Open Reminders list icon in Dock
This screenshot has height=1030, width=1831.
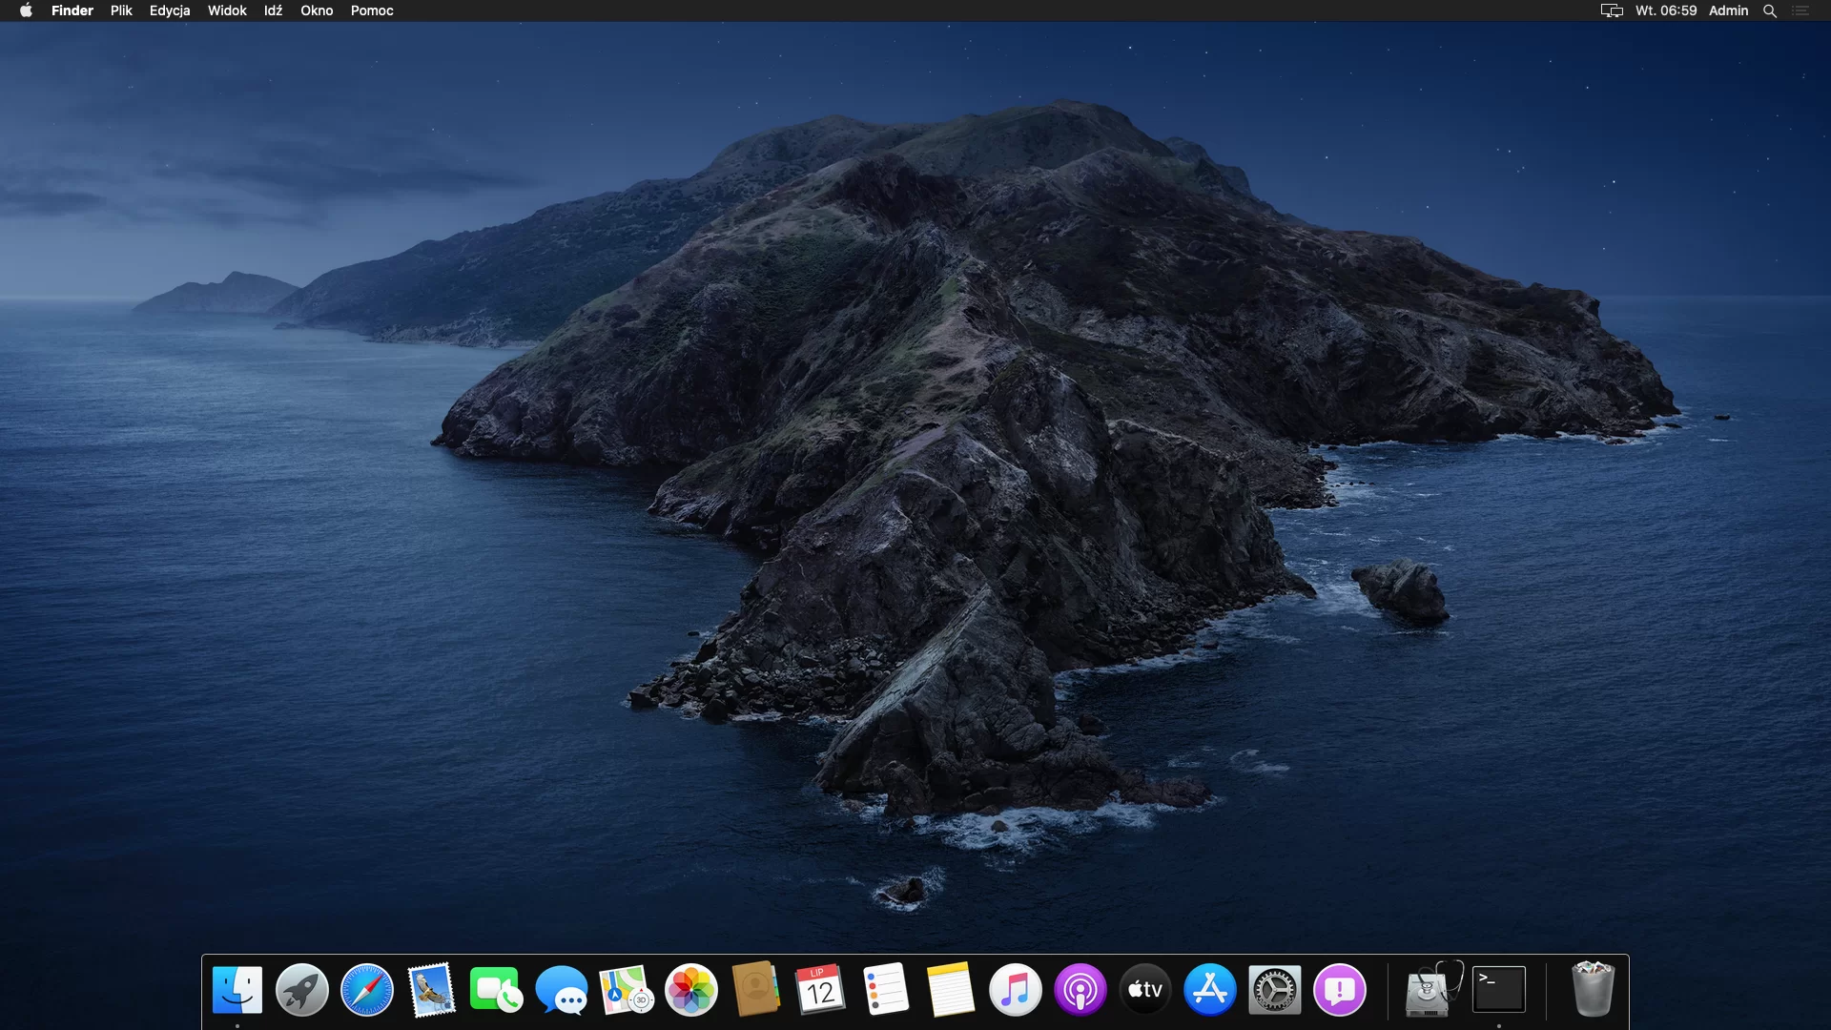[886, 990]
